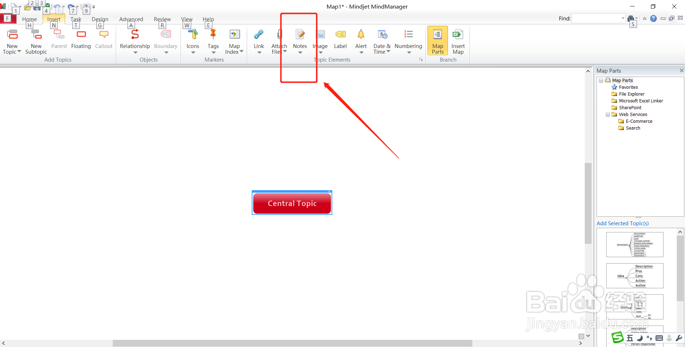Expand the Tags dropdown arrow
This screenshot has width=685, height=347.
pos(213,52)
